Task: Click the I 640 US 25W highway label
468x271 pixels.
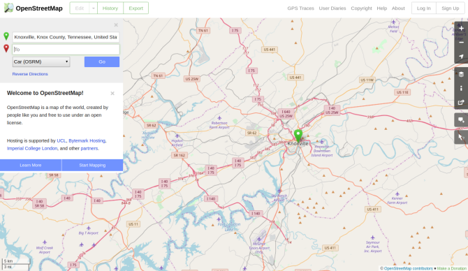Action: (x=286, y=114)
